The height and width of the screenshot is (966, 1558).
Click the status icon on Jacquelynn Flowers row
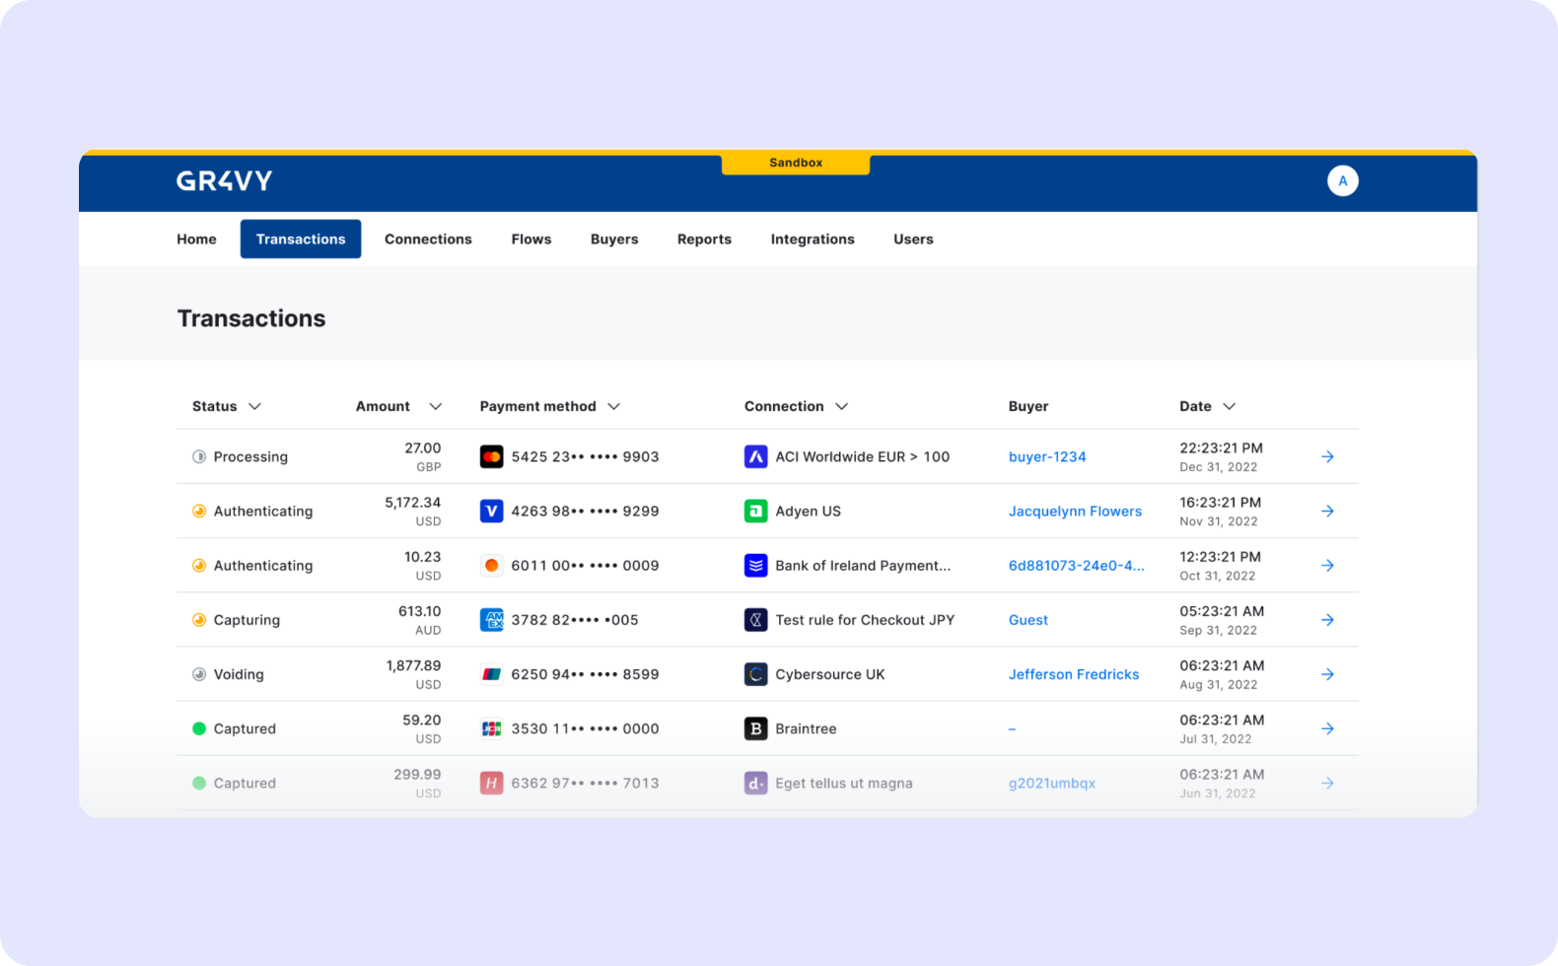(199, 511)
